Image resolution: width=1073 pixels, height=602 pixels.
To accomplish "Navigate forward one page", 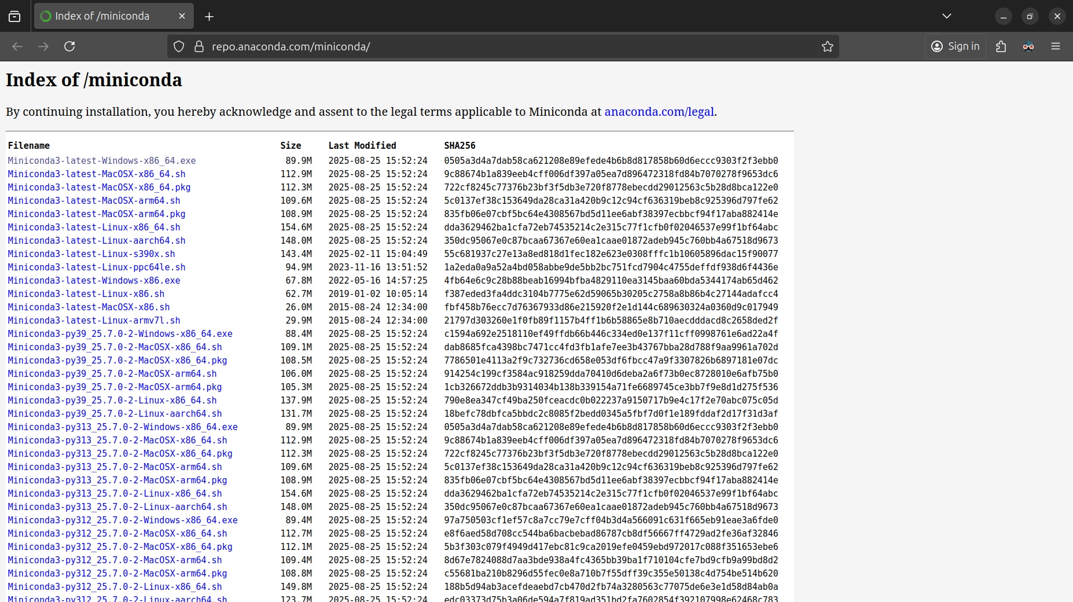I will tap(43, 46).
